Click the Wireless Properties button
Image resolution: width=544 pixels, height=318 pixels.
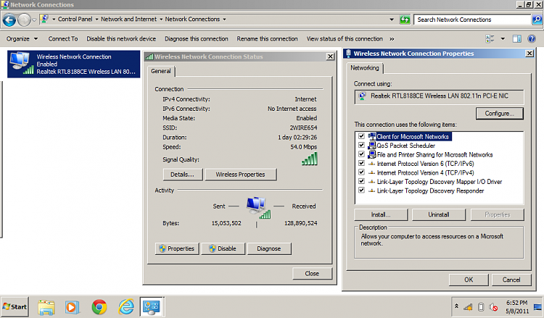click(x=240, y=175)
